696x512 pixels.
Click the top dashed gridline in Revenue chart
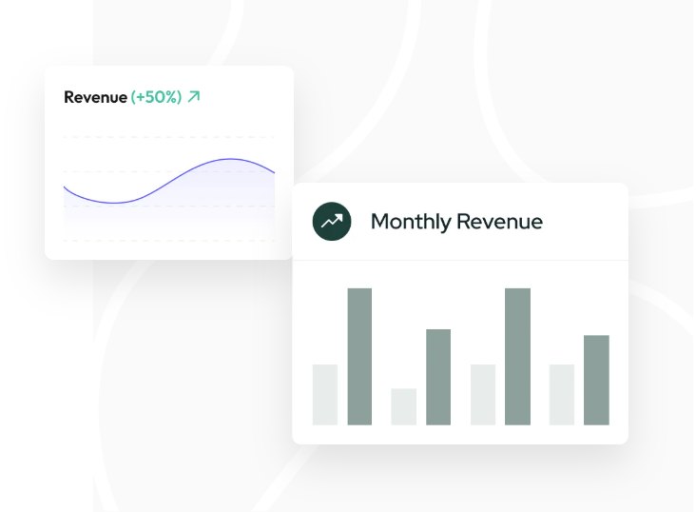pos(169,137)
